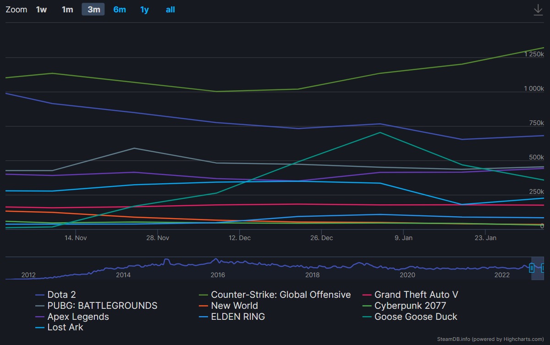Click the 2018 label in navigator
The image size is (550, 345).
pos(313,274)
